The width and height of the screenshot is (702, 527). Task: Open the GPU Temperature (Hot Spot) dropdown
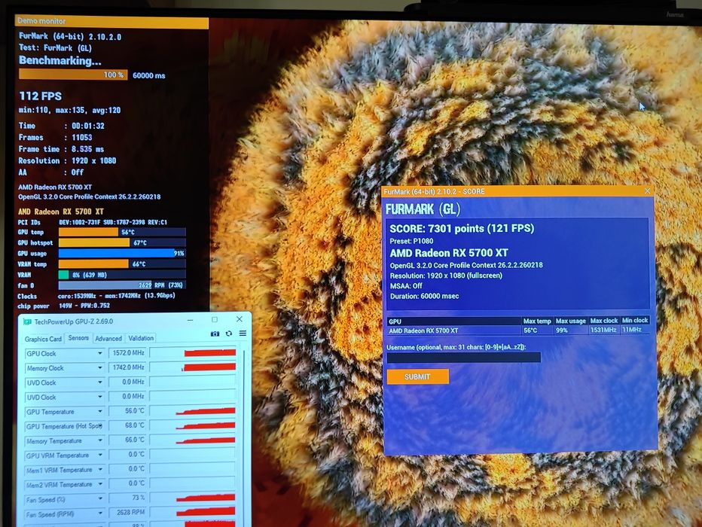100,426
